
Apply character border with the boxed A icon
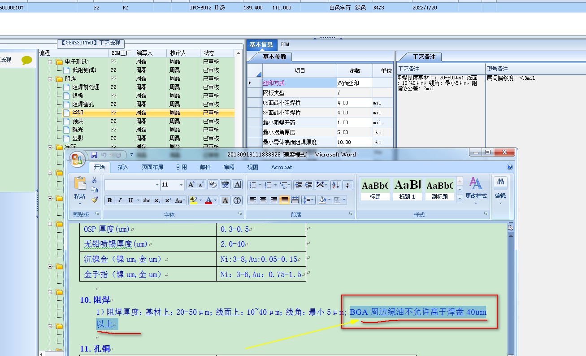(x=237, y=185)
